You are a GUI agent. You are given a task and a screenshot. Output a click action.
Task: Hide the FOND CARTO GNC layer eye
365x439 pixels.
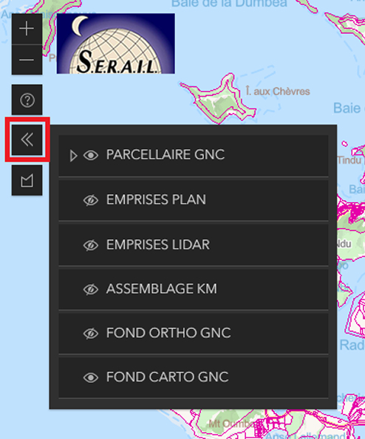[x=91, y=378]
